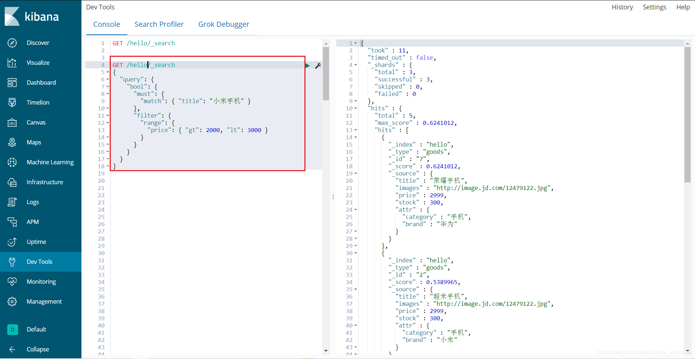Open the Infrastructure icon
This screenshot has width=695, height=359.
[x=12, y=182]
